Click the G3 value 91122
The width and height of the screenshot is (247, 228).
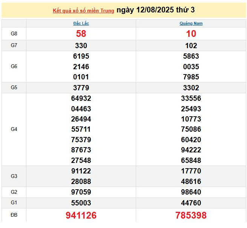81,171
